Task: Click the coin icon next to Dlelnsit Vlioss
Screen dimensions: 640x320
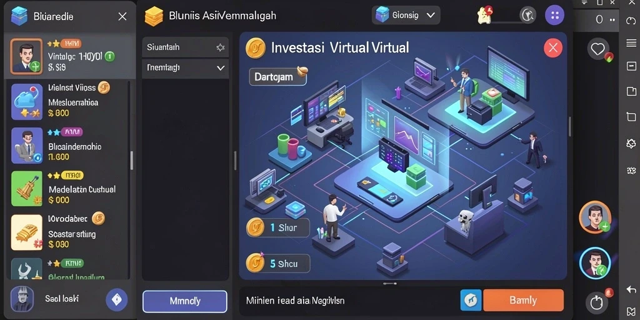Action: (x=104, y=87)
